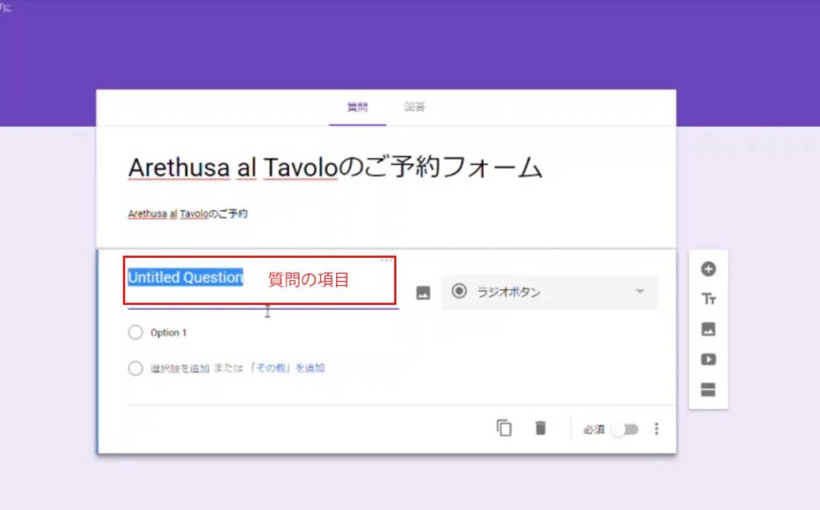
Task: Click the 「その他」を追加 link
Action: pyautogui.click(x=287, y=368)
